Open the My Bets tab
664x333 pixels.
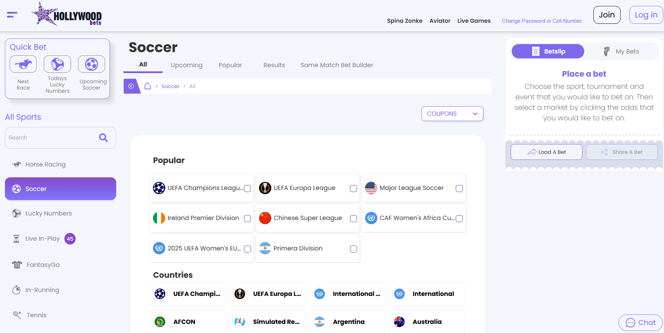pyautogui.click(x=621, y=51)
